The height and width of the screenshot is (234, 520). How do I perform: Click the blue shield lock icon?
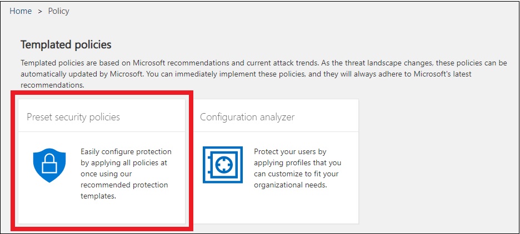pos(49,165)
